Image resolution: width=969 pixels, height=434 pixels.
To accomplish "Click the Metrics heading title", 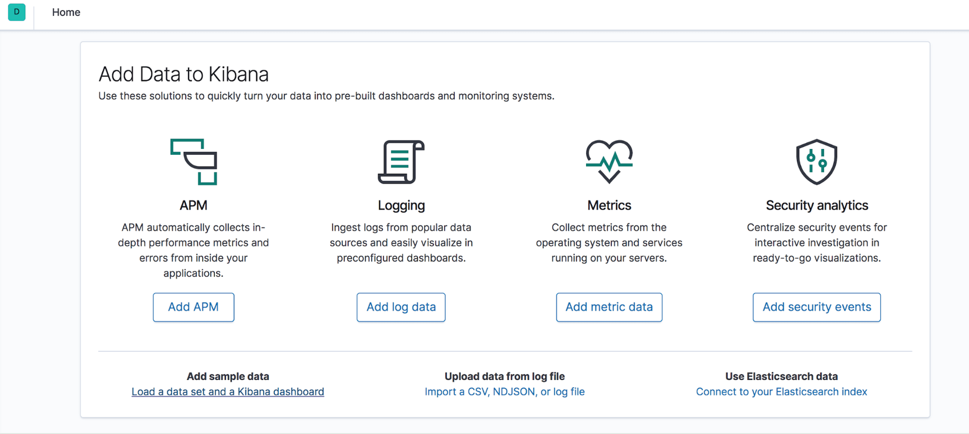I will tap(609, 205).
